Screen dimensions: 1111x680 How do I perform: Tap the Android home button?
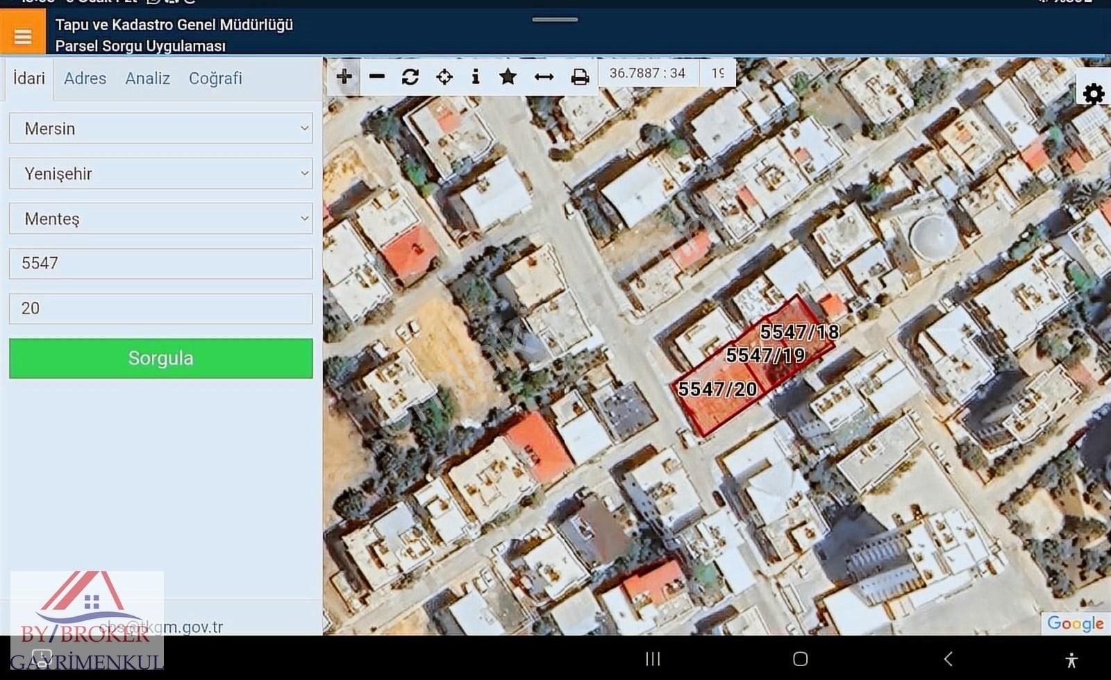(800, 658)
